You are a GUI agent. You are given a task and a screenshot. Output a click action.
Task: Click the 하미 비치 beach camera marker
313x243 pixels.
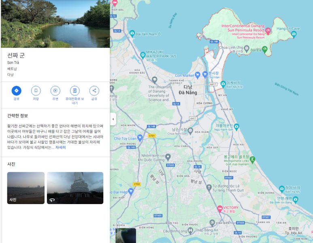pyautogui.click(x=282, y=188)
